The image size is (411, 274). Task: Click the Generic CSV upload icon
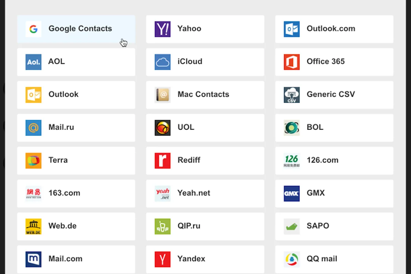coord(291,95)
